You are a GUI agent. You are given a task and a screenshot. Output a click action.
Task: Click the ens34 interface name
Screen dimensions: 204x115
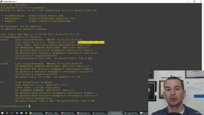(x=4, y=64)
